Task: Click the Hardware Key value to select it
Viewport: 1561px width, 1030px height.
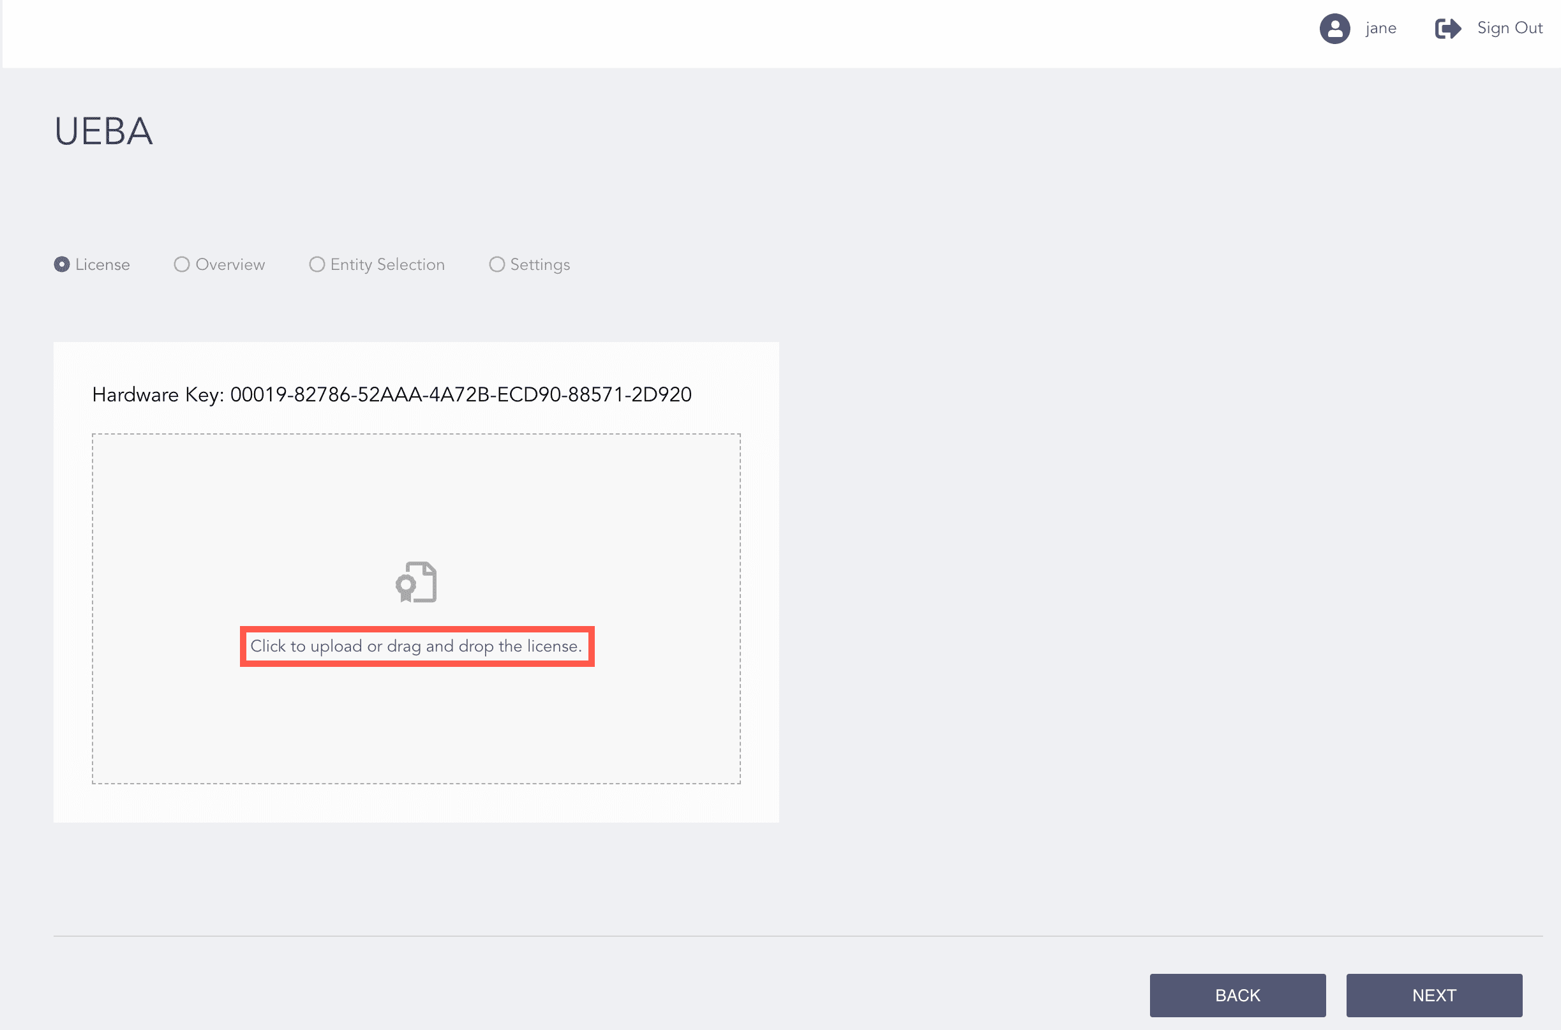Action: [x=461, y=394]
